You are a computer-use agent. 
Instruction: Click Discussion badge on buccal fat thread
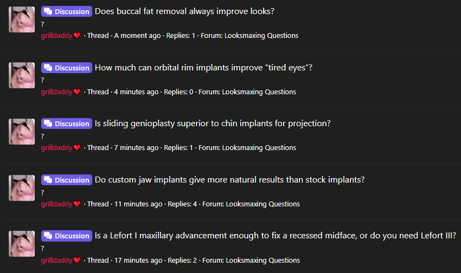coord(67,11)
